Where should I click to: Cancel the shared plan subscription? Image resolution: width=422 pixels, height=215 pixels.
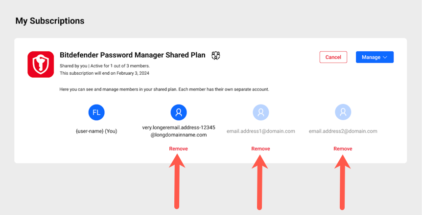(x=333, y=57)
